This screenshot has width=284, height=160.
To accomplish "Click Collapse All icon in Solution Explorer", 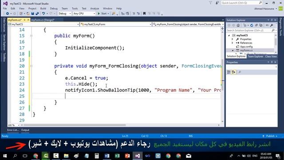I will (x=256, y=25).
